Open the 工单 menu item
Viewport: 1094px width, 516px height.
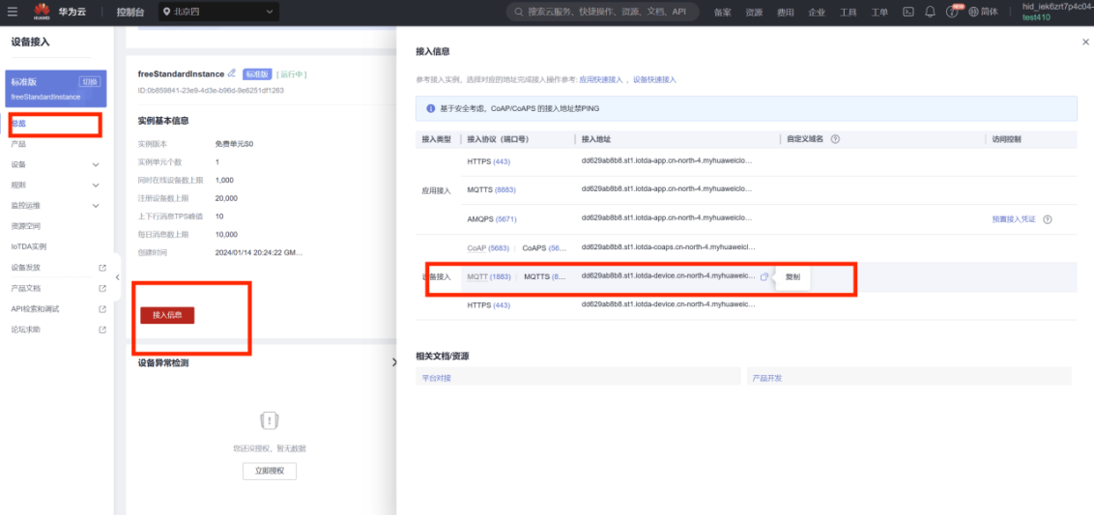pos(879,12)
